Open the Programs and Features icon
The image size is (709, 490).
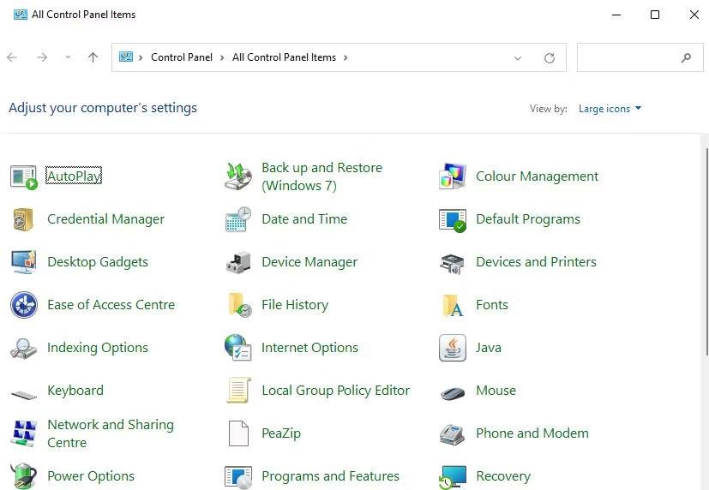click(238, 477)
